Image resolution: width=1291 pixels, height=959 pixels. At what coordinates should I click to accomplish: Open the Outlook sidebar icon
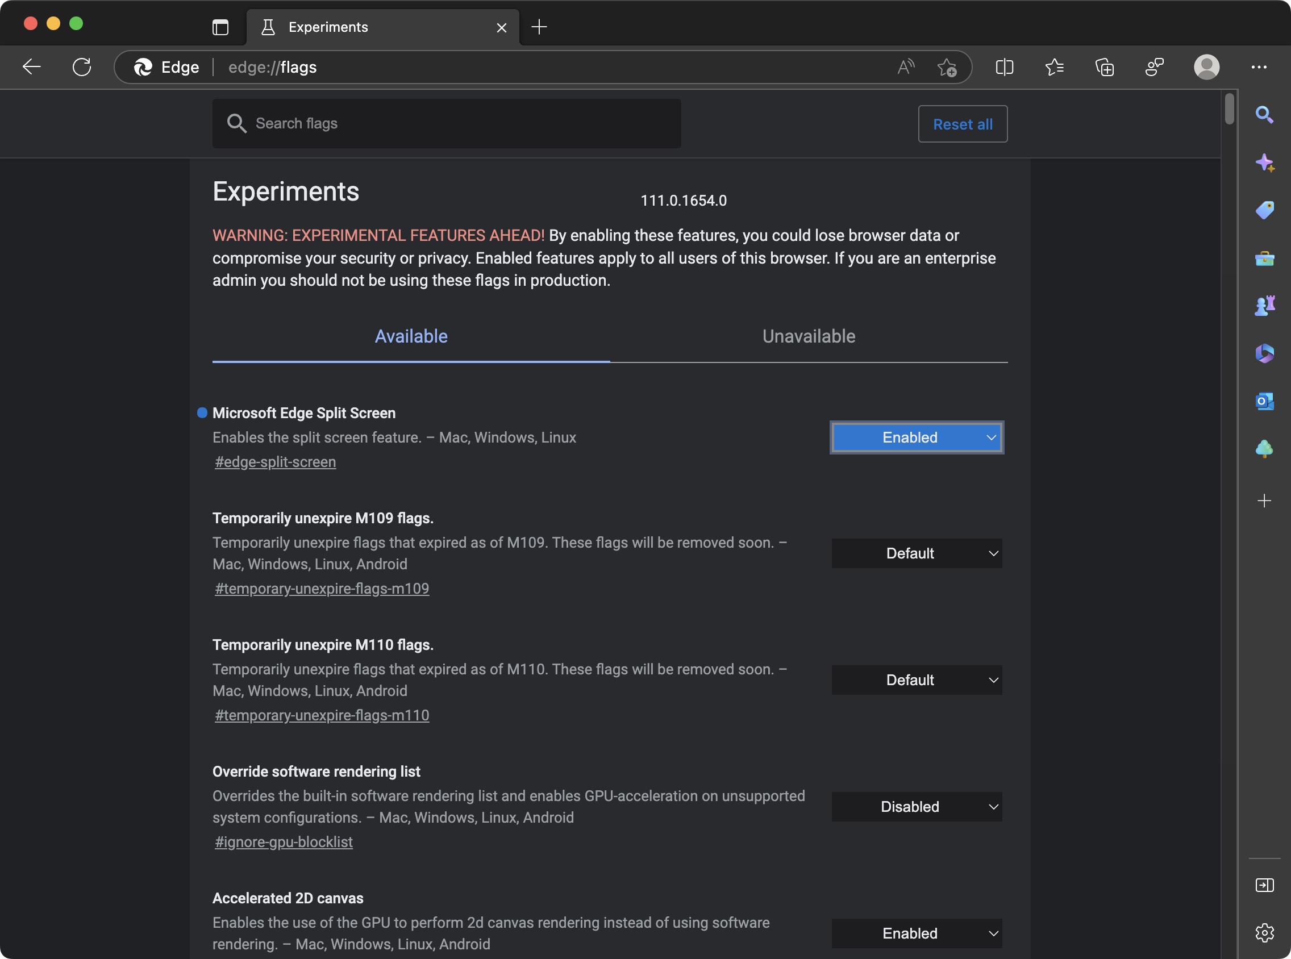tap(1264, 401)
